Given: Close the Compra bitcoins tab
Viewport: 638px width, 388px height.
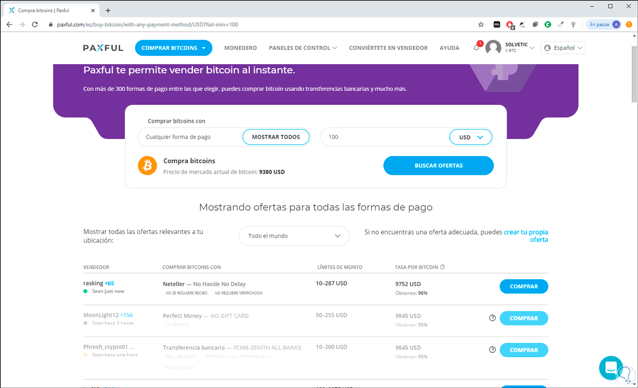Looking at the screenshot, I should (92, 10).
